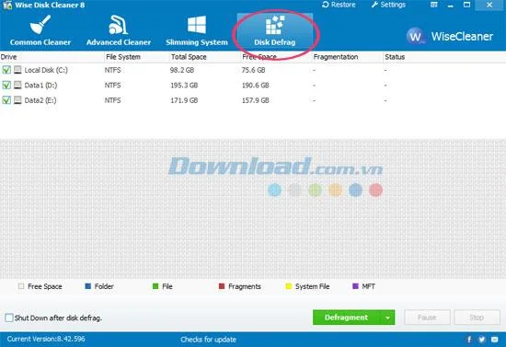The width and height of the screenshot is (506, 347).
Task: Select the Disk Defrag tab
Action: tap(275, 31)
